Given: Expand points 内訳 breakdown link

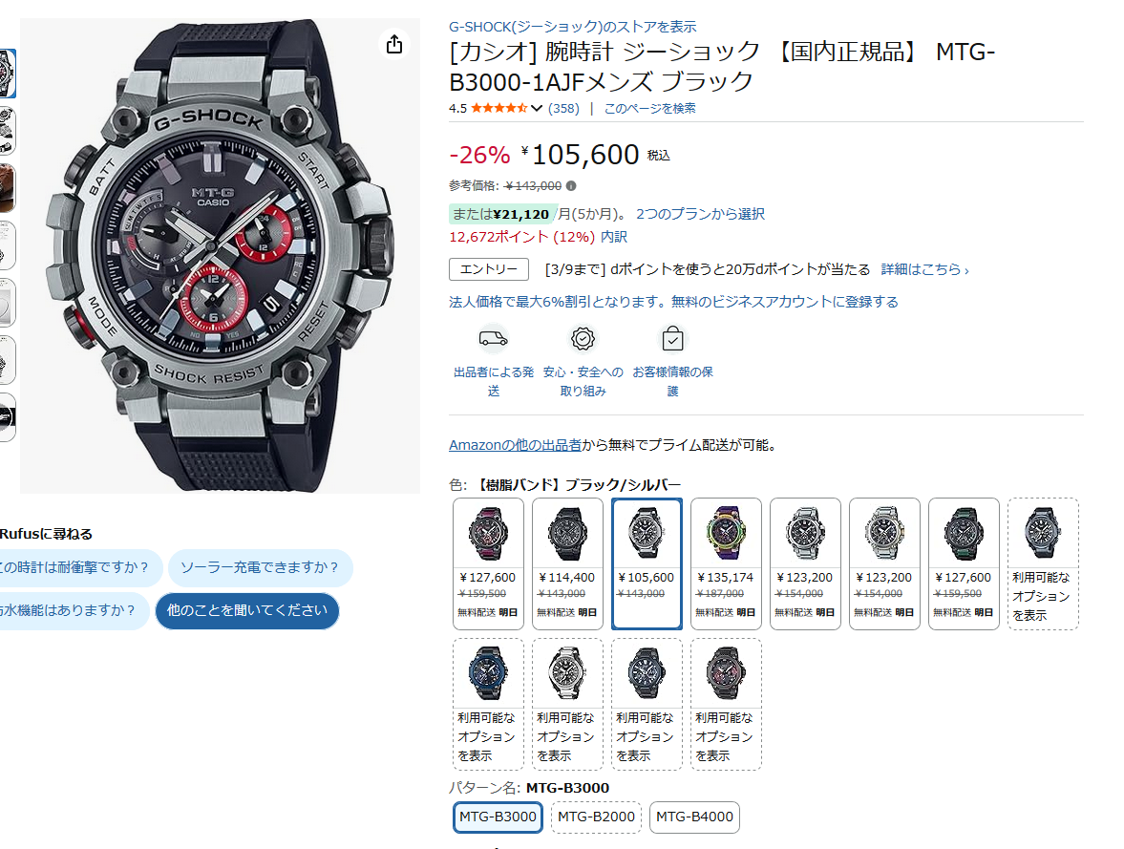Looking at the screenshot, I should click(x=614, y=237).
